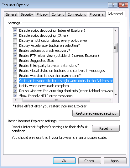This screenshot has width=130, height=168.
Task: Check the Enable Suggested Sites box
Action: pos(15,61)
